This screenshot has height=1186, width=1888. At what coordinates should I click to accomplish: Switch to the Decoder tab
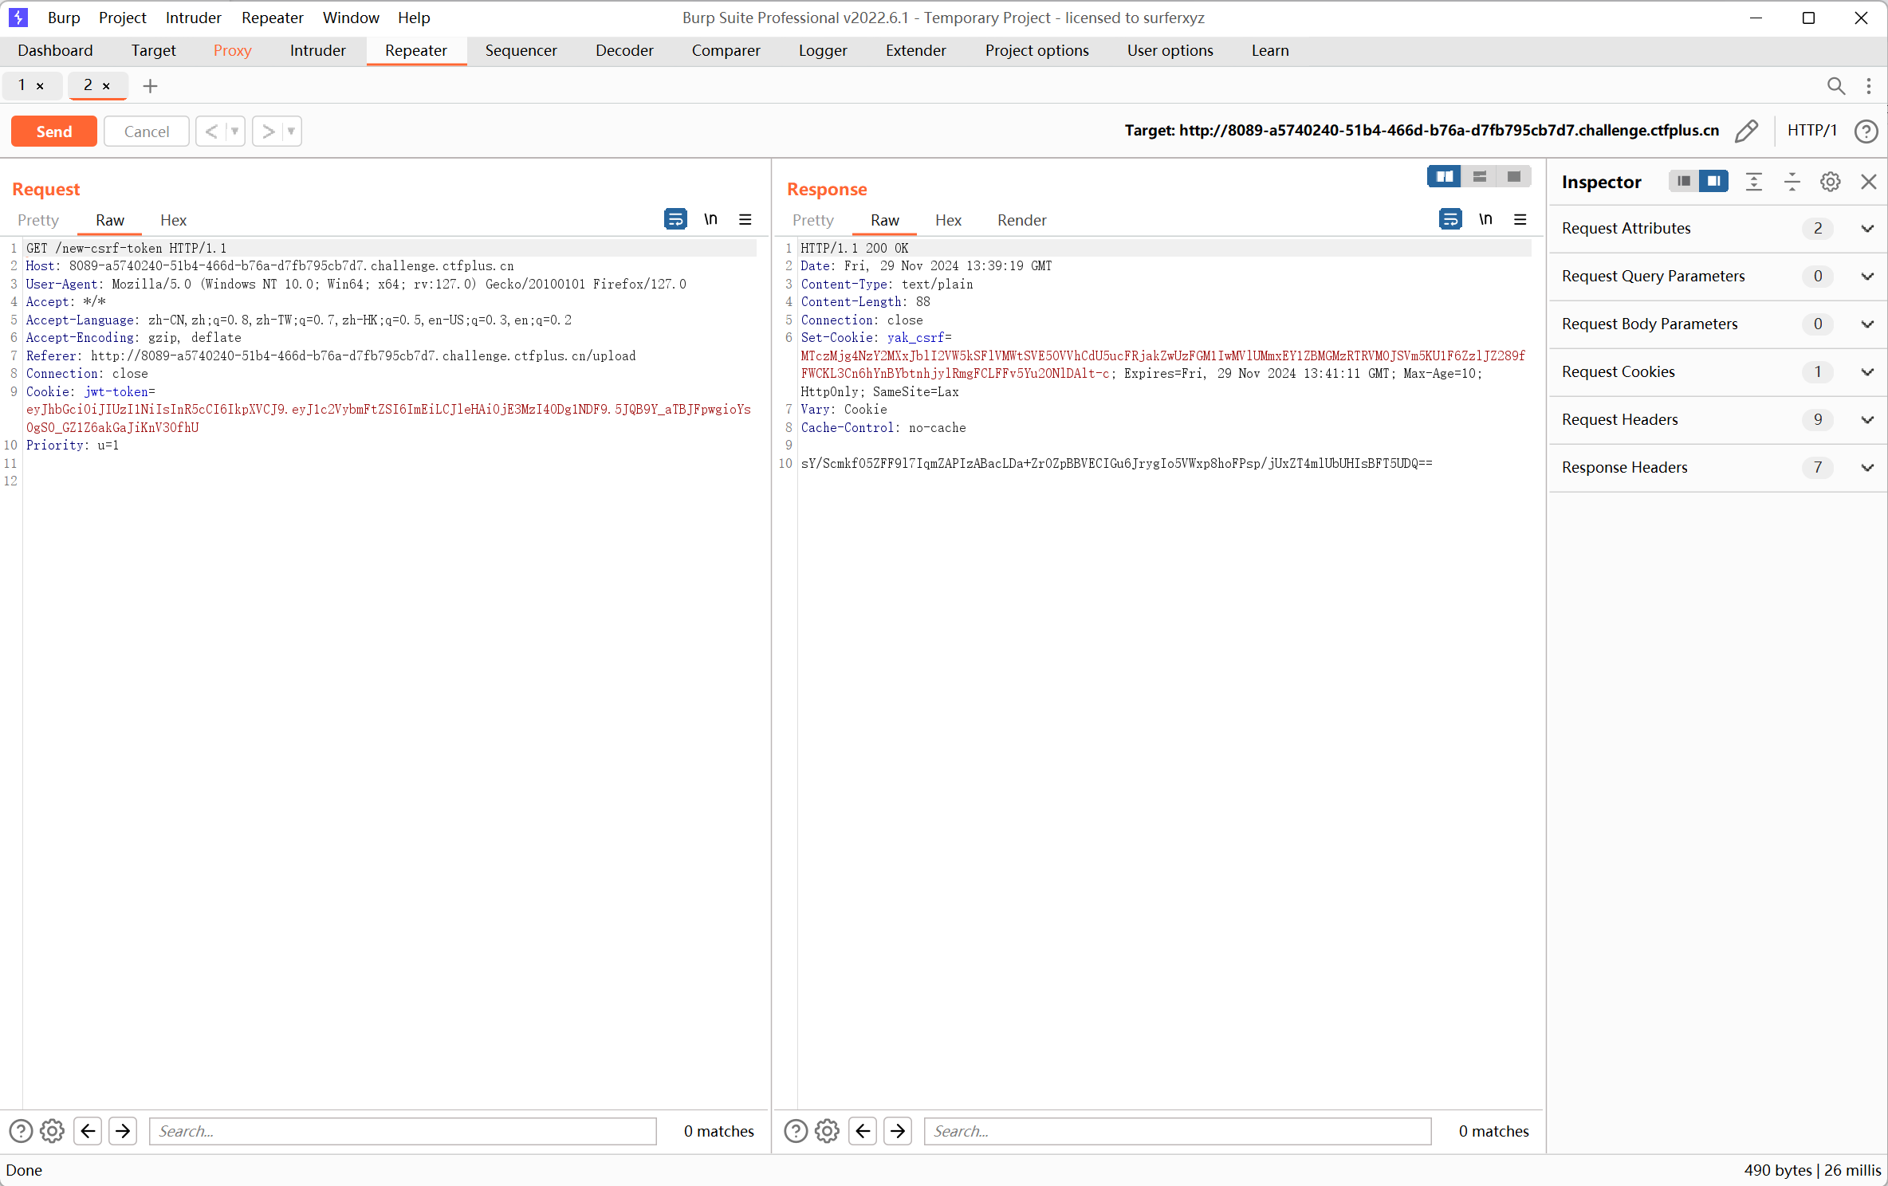point(624,50)
